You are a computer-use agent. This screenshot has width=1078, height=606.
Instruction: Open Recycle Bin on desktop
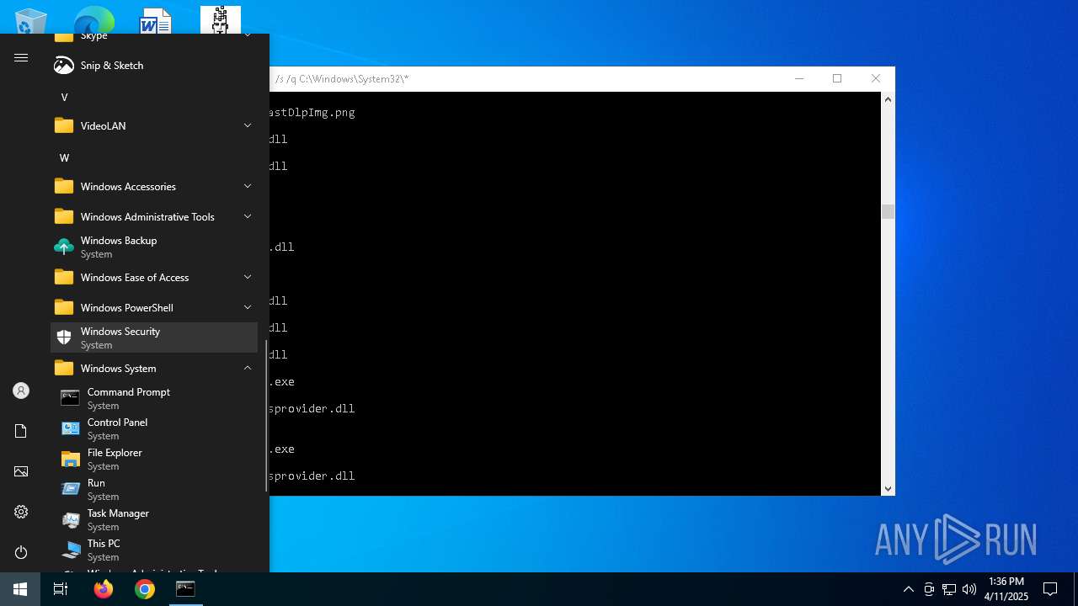click(x=32, y=21)
